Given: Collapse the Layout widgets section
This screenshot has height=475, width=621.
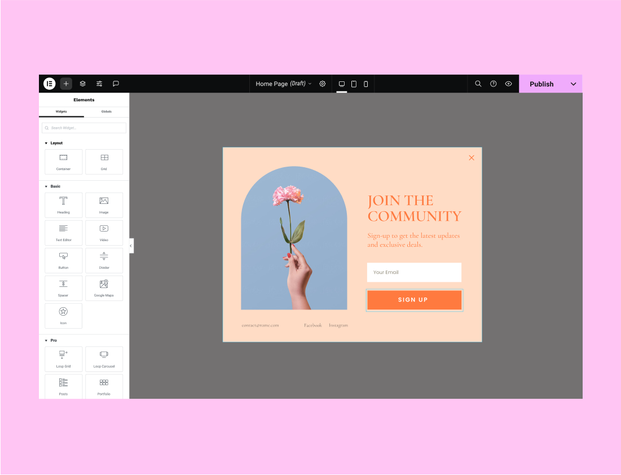Looking at the screenshot, I should click(x=46, y=143).
